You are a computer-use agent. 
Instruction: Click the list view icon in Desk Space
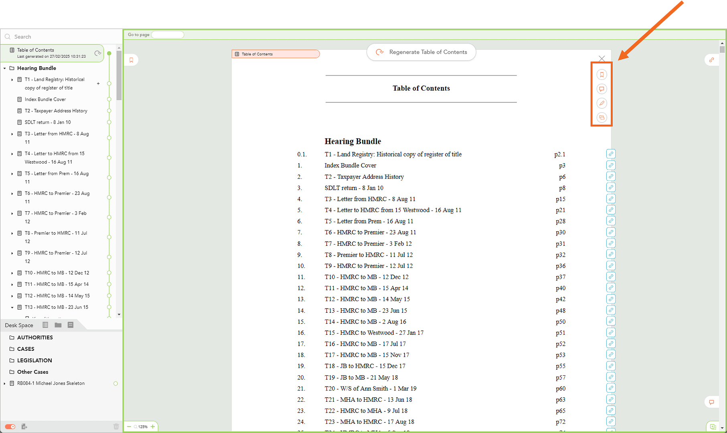click(x=45, y=325)
